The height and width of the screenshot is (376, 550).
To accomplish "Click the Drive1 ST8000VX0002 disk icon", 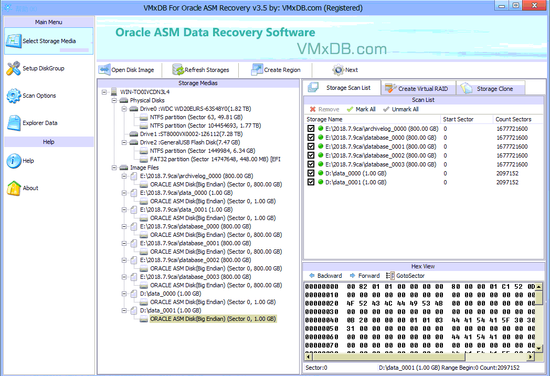I will (x=134, y=134).
